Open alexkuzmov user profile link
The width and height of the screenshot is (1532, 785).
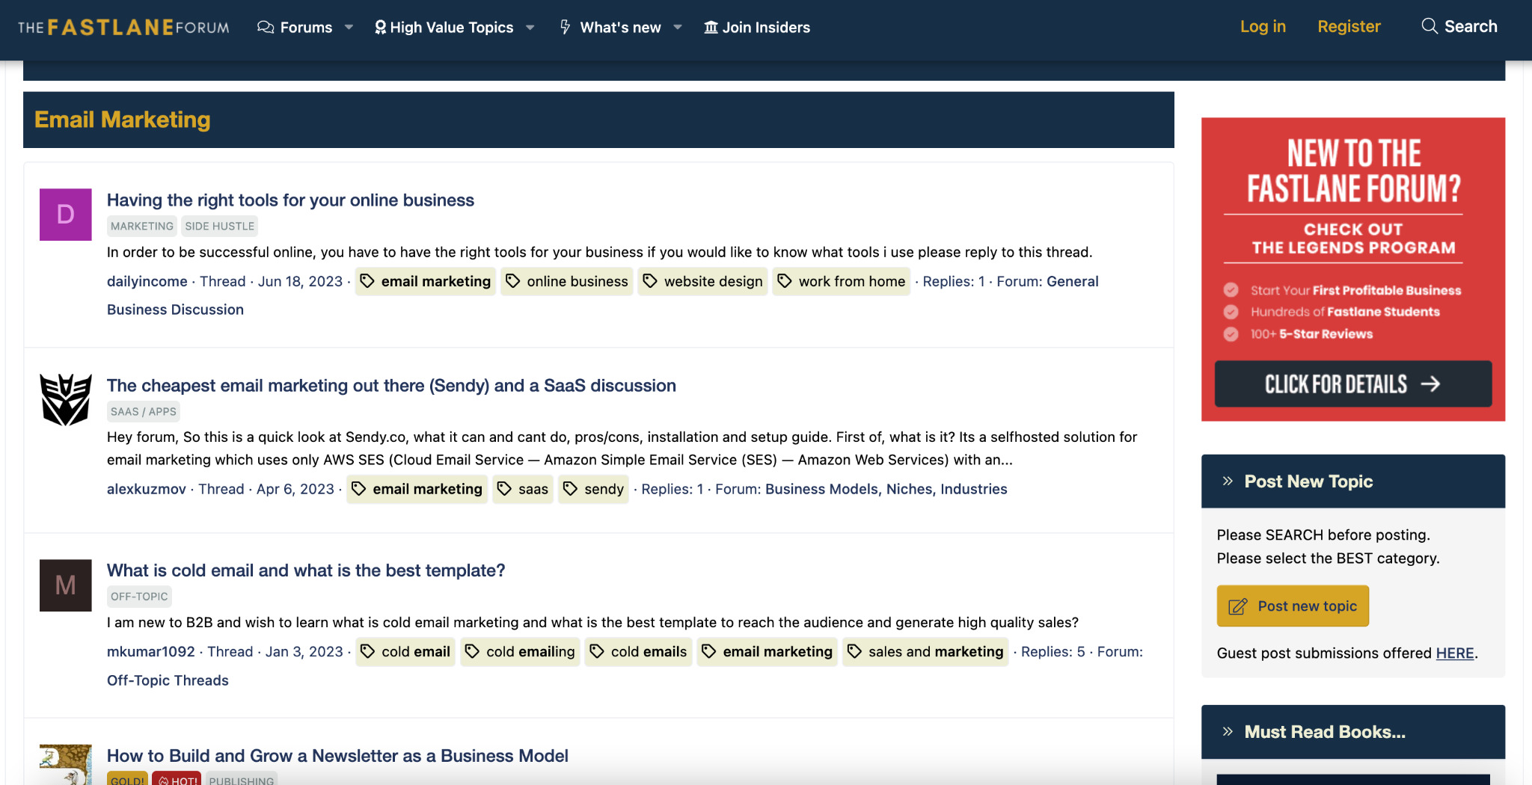pos(147,489)
